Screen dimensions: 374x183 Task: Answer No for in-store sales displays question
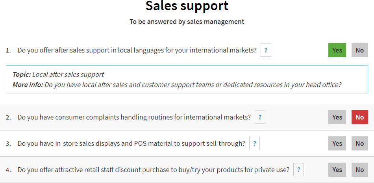359,143
